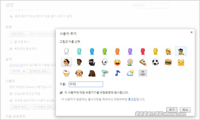Image resolution: width=200 pixels, height=120 pixels.
Task: Select the ninja avatar icon
Action: pos(91,62)
